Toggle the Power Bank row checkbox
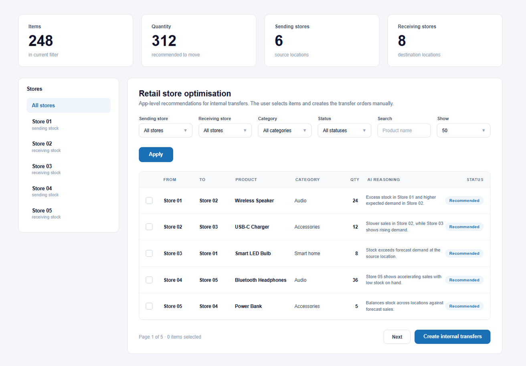This screenshot has height=366, width=526. (x=149, y=306)
